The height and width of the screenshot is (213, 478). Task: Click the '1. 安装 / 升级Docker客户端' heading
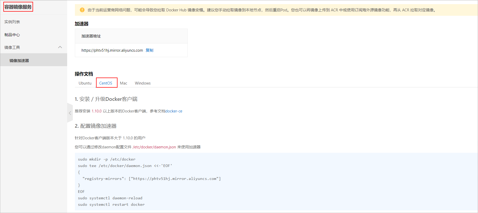[106, 99]
